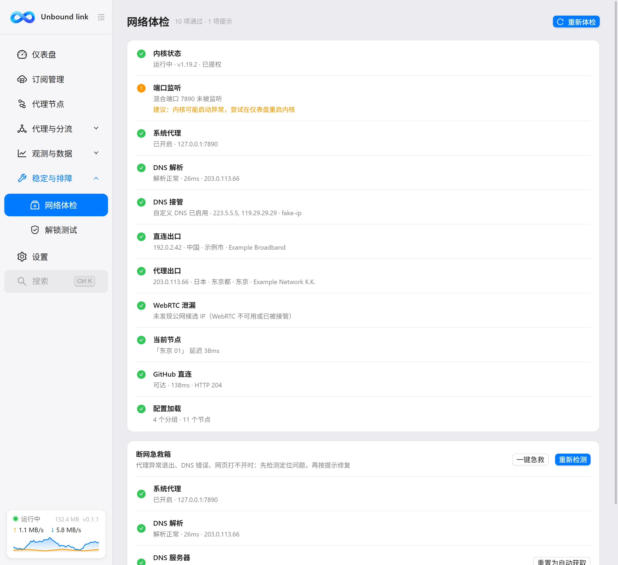
Task: Click the 稳定与排障 wrench icon
Action: [22, 178]
